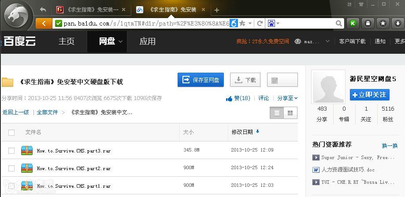Switch to list view layout
This screenshot has height=197, width=405.
click(277, 113)
